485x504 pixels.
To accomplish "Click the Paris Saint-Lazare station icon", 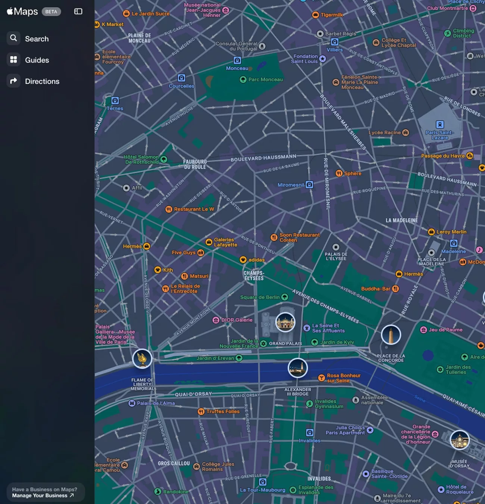I will point(440,124).
